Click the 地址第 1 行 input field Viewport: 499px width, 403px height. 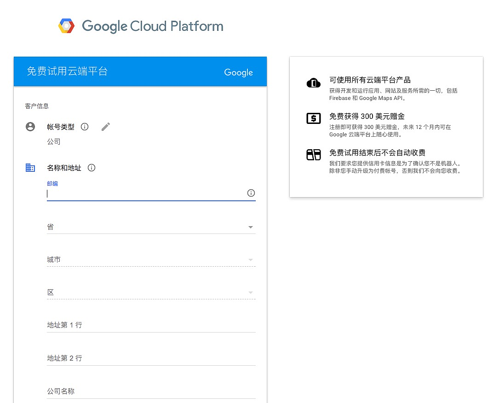[151, 325]
